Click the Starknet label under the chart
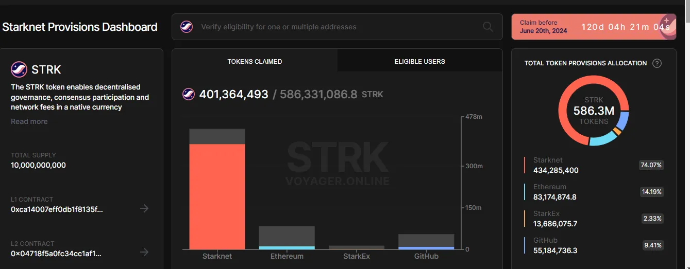 pos(217,256)
